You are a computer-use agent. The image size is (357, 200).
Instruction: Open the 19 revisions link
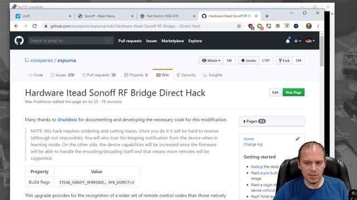click(112, 102)
